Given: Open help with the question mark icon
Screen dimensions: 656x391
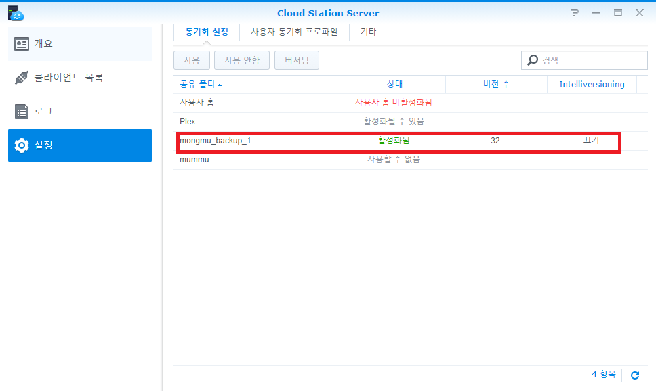Looking at the screenshot, I should coord(575,13).
